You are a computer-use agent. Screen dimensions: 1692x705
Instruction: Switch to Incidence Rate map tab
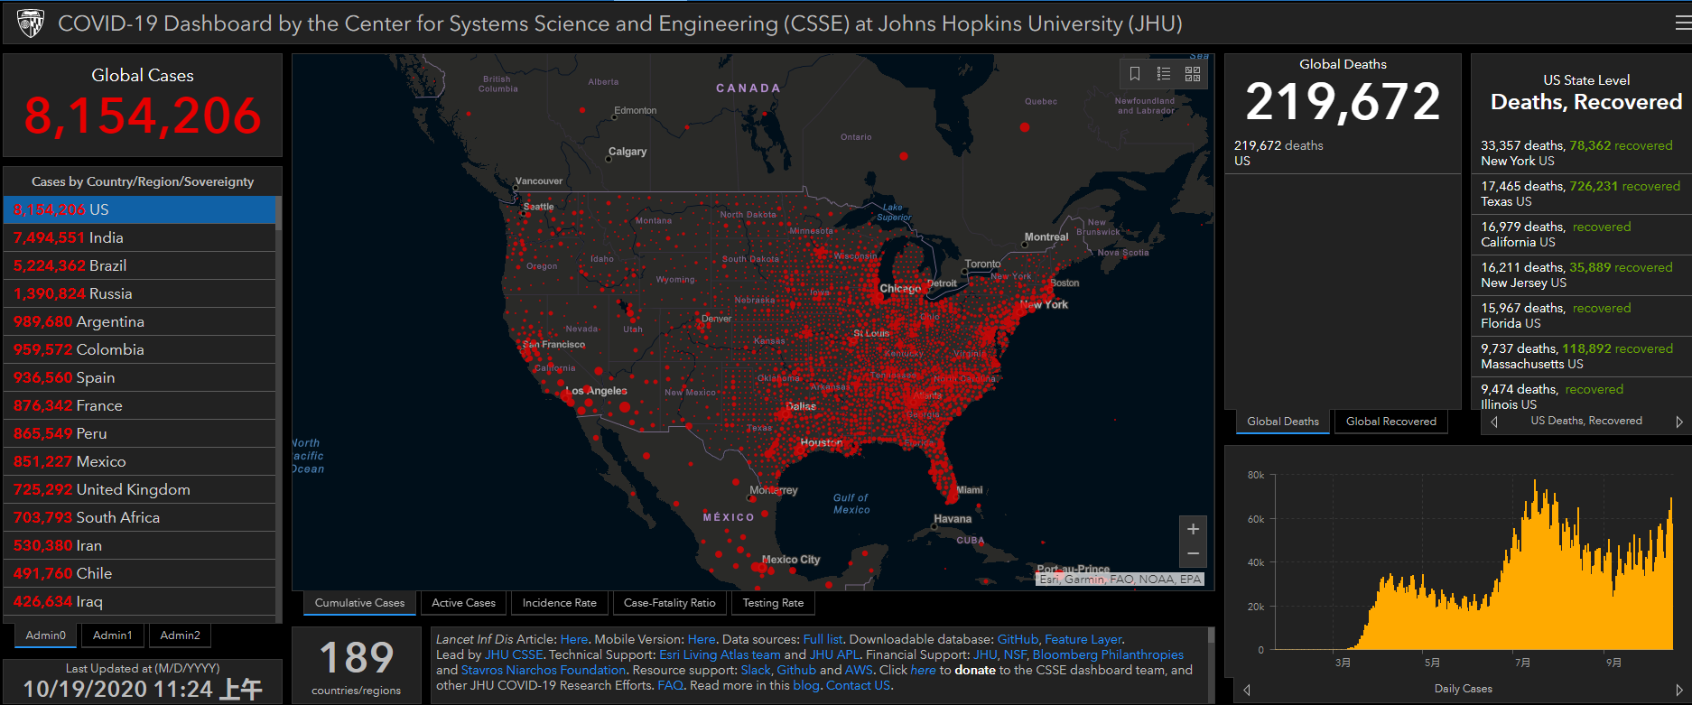tap(559, 603)
